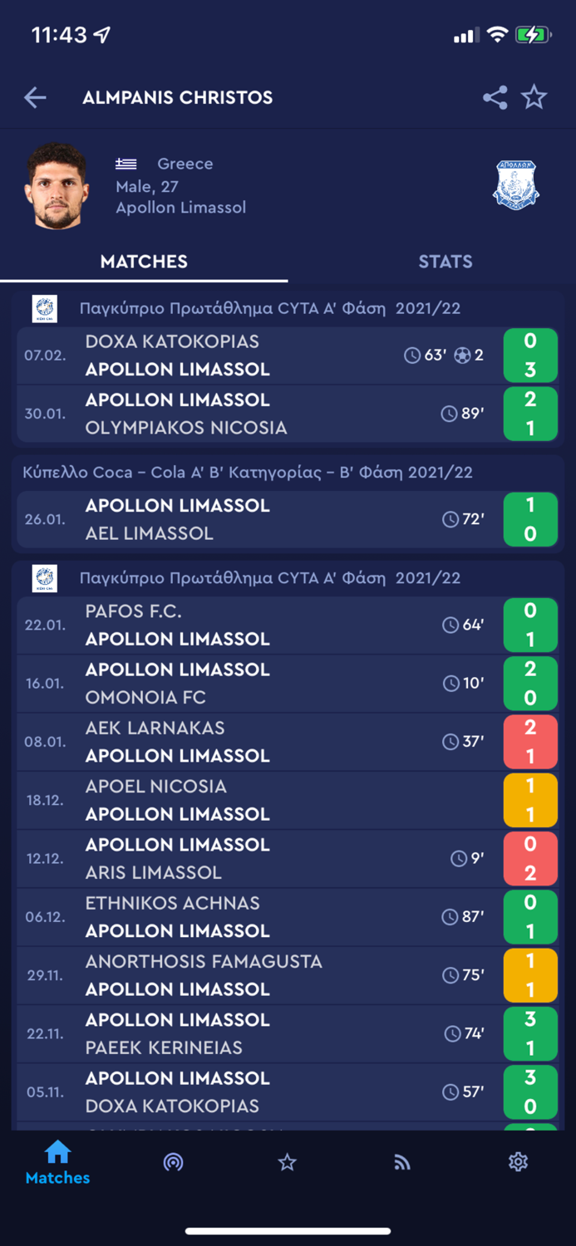The height and width of the screenshot is (1246, 576).
Task: Tap the 2-1 red score box for AEK Larnakas
Action: [530, 741]
